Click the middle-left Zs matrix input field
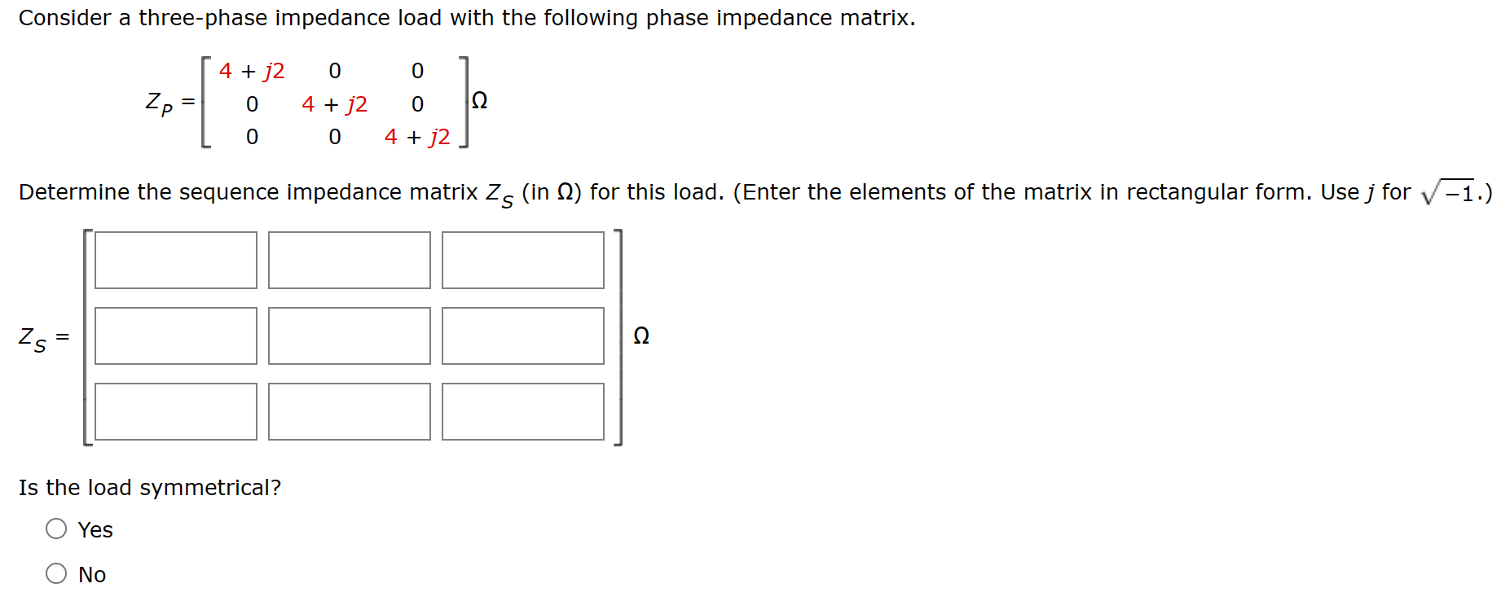This screenshot has width=1501, height=601. (x=176, y=336)
